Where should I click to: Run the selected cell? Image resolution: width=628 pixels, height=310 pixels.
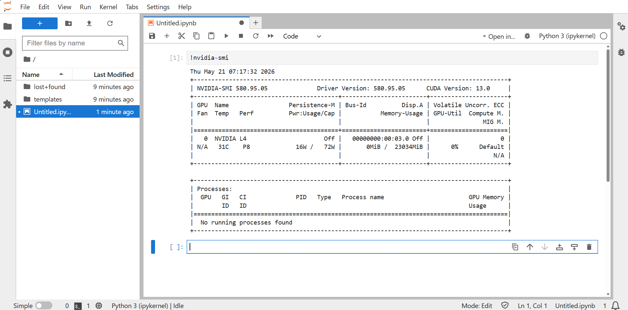(226, 36)
